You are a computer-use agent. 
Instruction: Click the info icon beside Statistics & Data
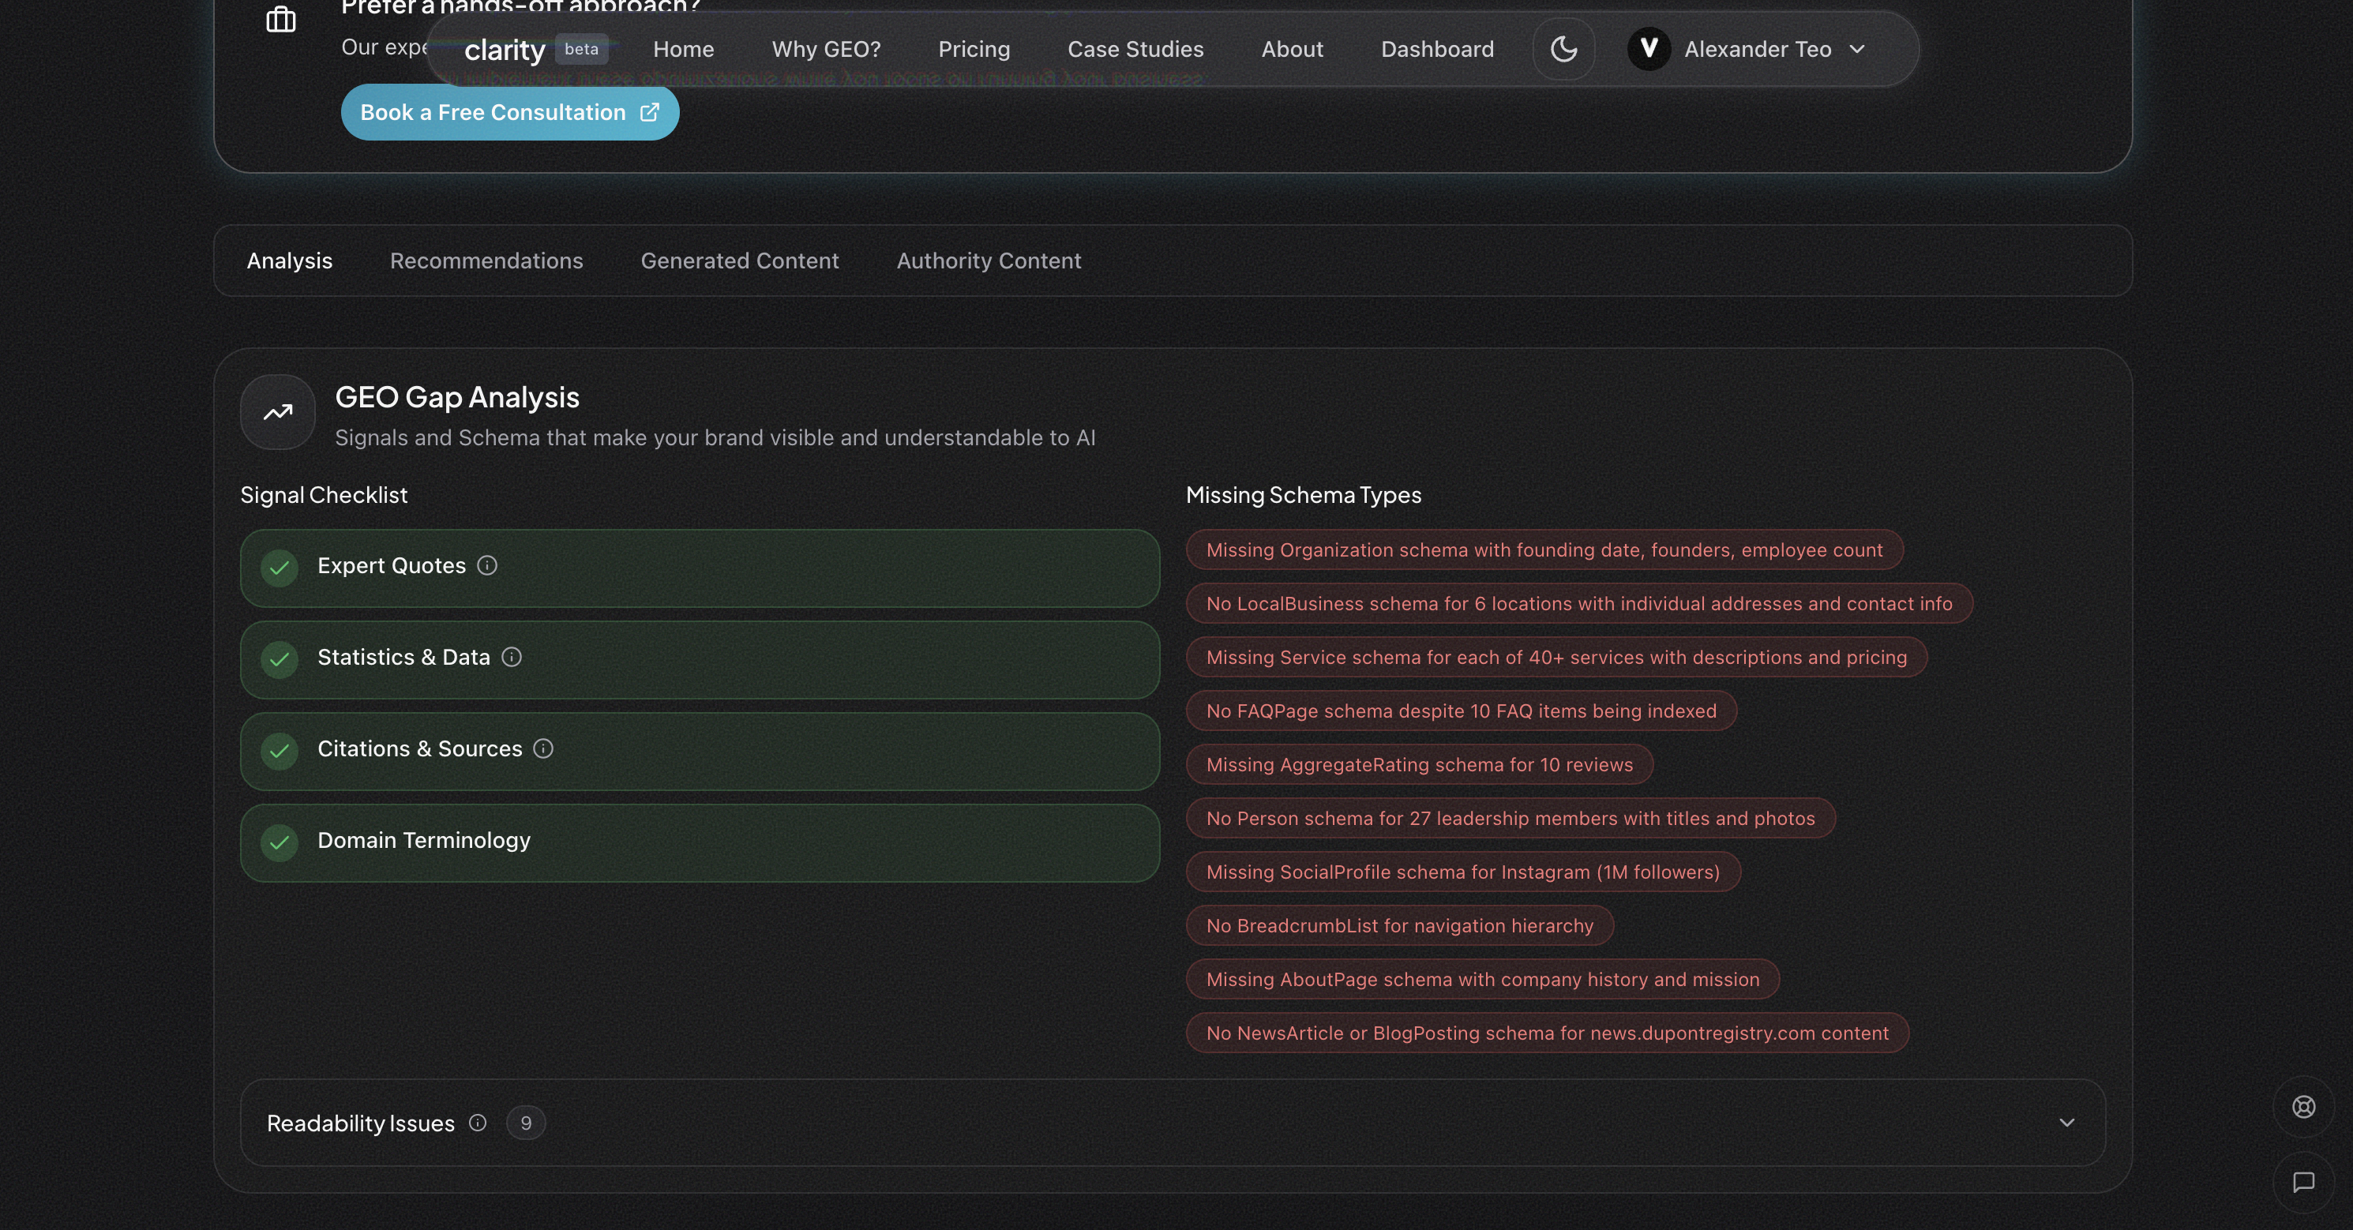(x=512, y=658)
